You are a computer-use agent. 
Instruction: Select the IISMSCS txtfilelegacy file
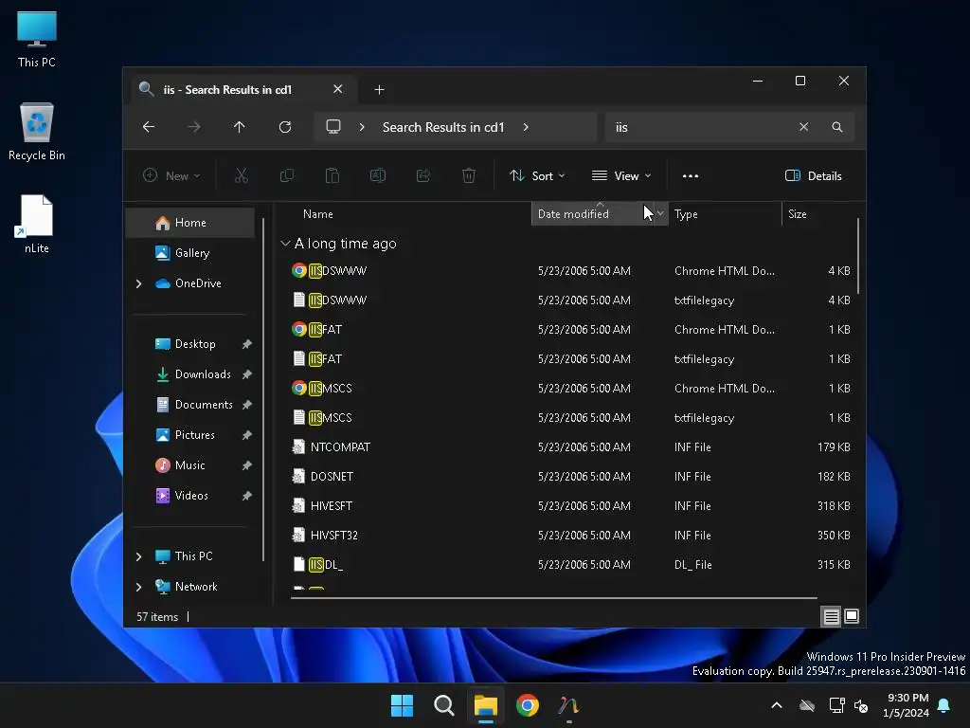[570, 418]
